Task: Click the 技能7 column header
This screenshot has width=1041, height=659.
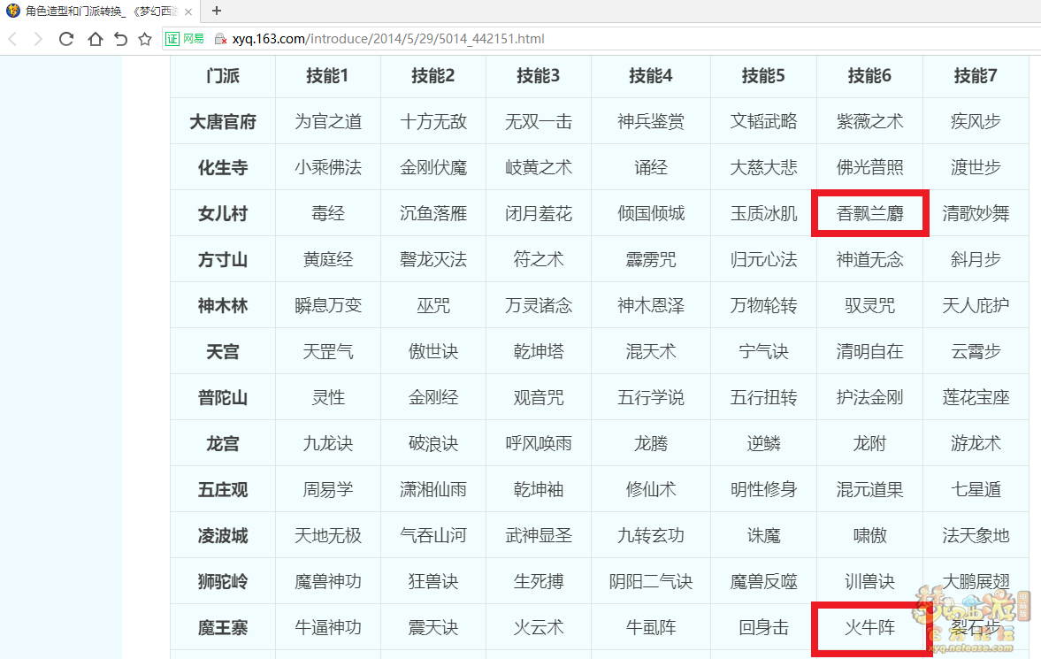Action: (976, 76)
